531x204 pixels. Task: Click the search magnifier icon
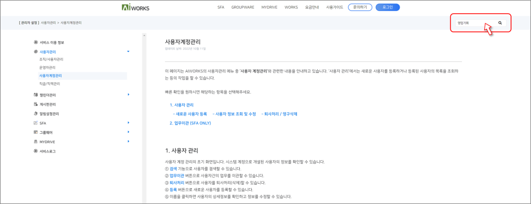coord(500,23)
